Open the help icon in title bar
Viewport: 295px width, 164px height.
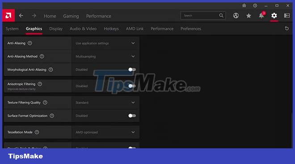click(x=255, y=5)
